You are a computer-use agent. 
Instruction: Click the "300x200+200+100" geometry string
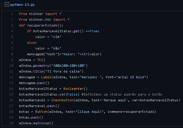click(x=69, y=66)
